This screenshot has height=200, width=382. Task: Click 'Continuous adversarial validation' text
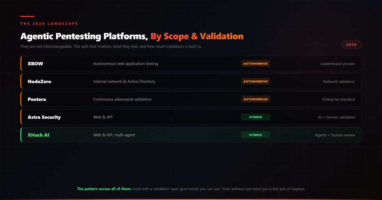122,99
